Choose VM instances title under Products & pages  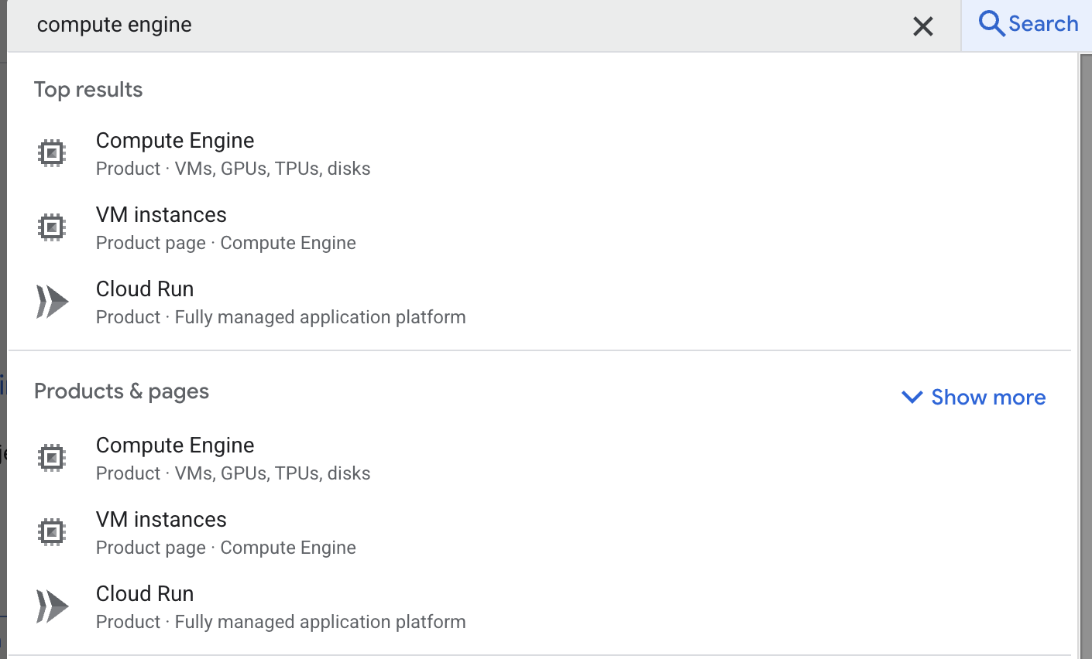161,520
